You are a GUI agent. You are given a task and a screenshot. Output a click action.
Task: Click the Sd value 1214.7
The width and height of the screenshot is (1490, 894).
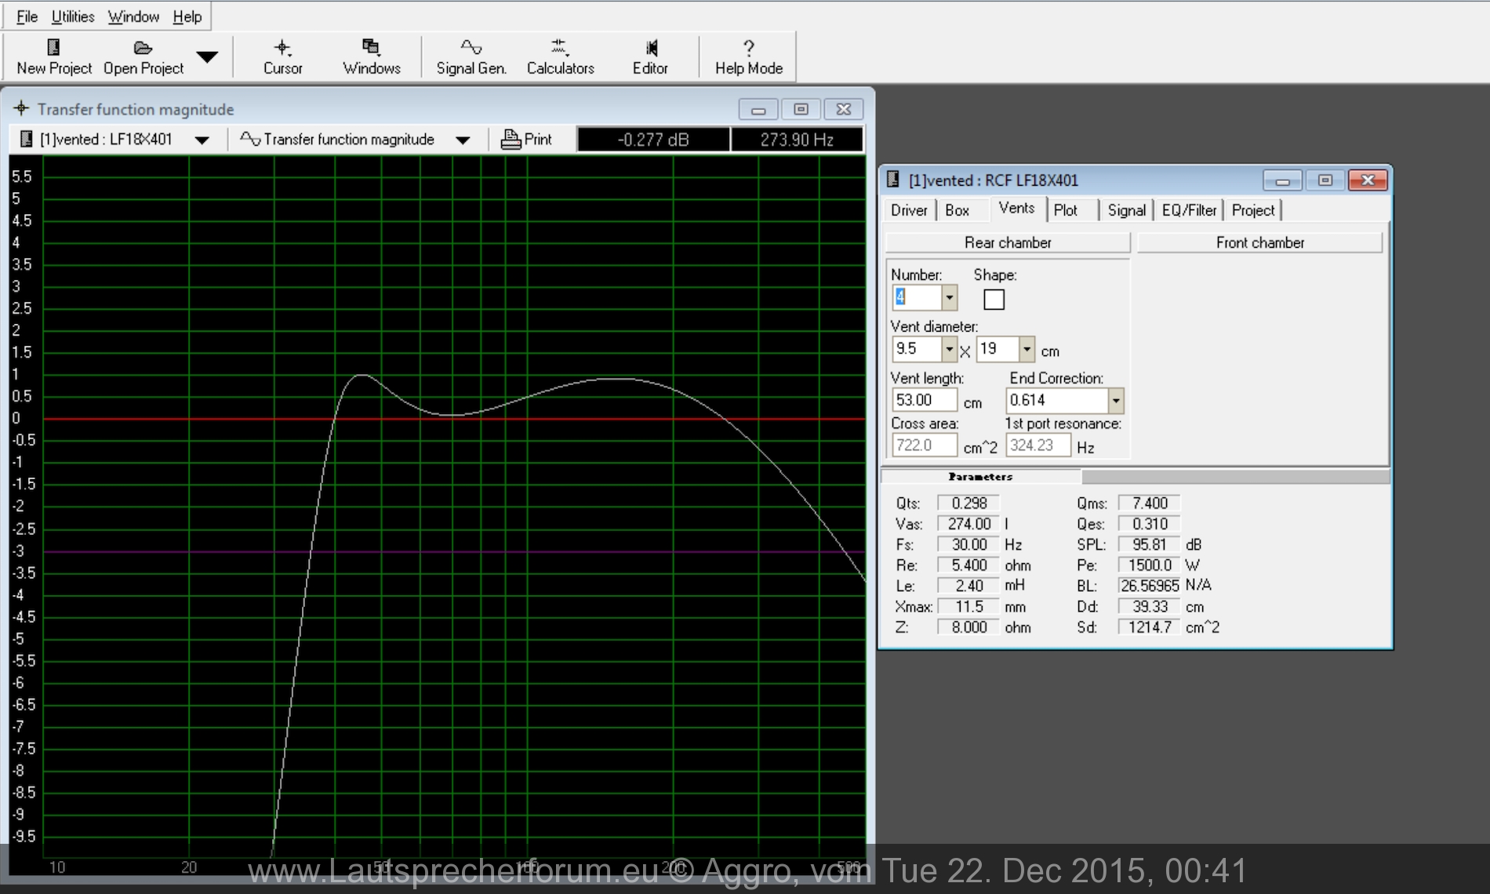click(x=1149, y=627)
